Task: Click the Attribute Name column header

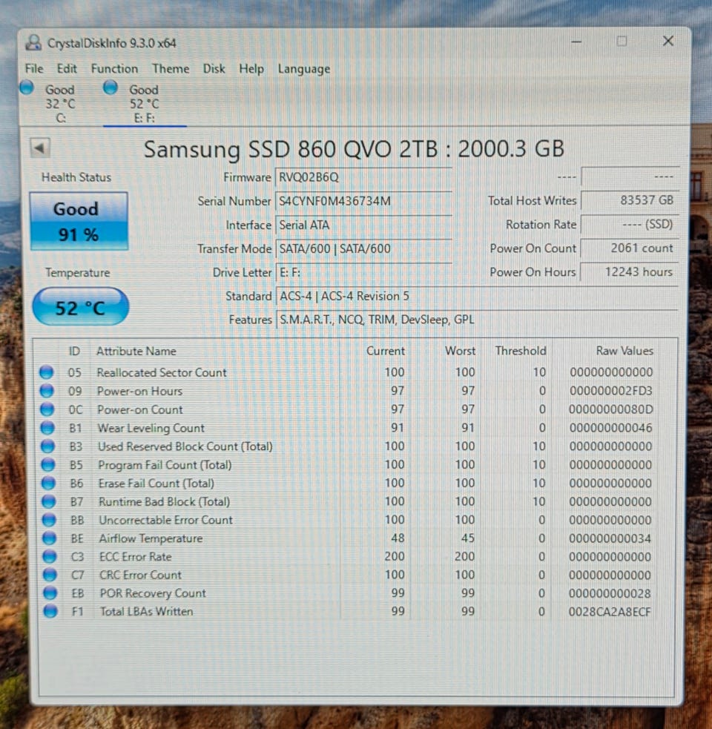Action: click(x=136, y=351)
